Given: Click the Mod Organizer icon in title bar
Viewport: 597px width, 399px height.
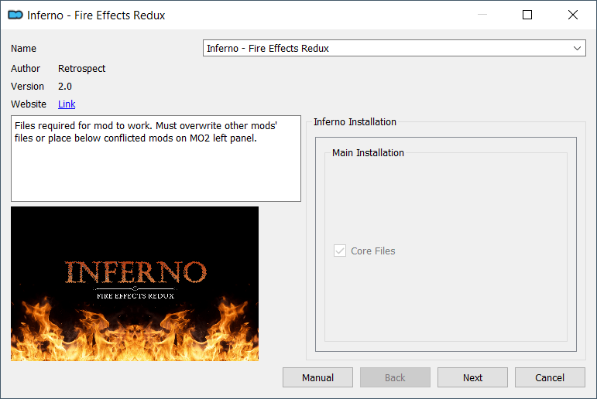Looking at the screenshot, I should [x=15, y=15].
